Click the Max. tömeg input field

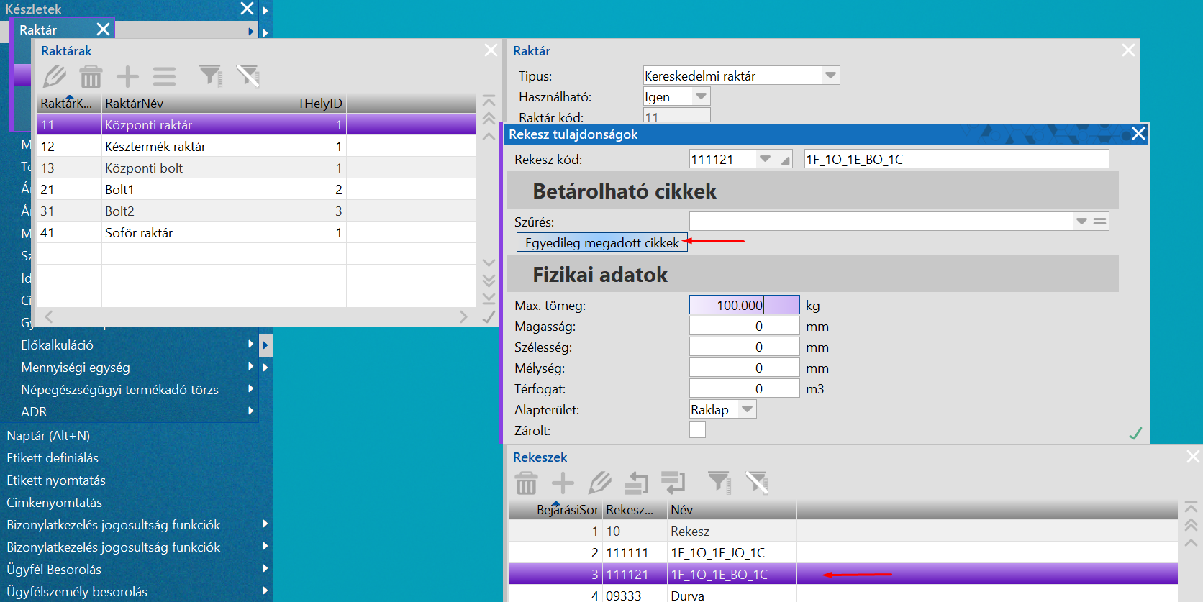pyautogui.click(x=744, y=305)
